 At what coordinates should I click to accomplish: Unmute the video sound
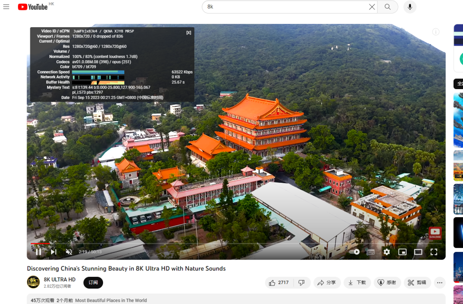[x=69, y=252]
